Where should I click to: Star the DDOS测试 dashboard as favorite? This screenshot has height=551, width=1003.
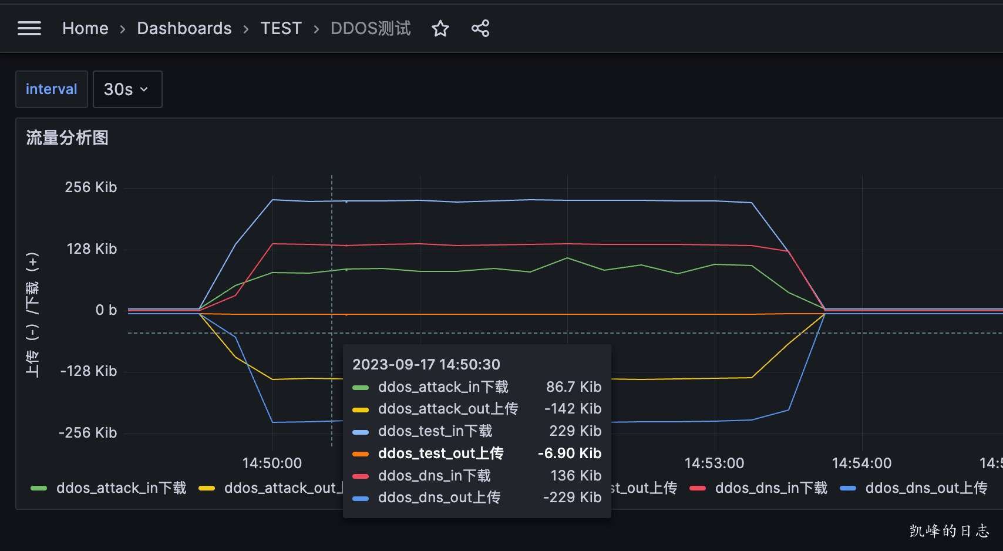[440, 28]
